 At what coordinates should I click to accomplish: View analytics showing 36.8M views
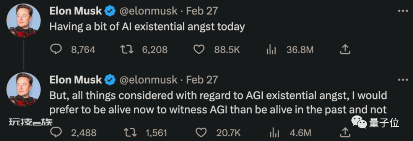(271, 50)
